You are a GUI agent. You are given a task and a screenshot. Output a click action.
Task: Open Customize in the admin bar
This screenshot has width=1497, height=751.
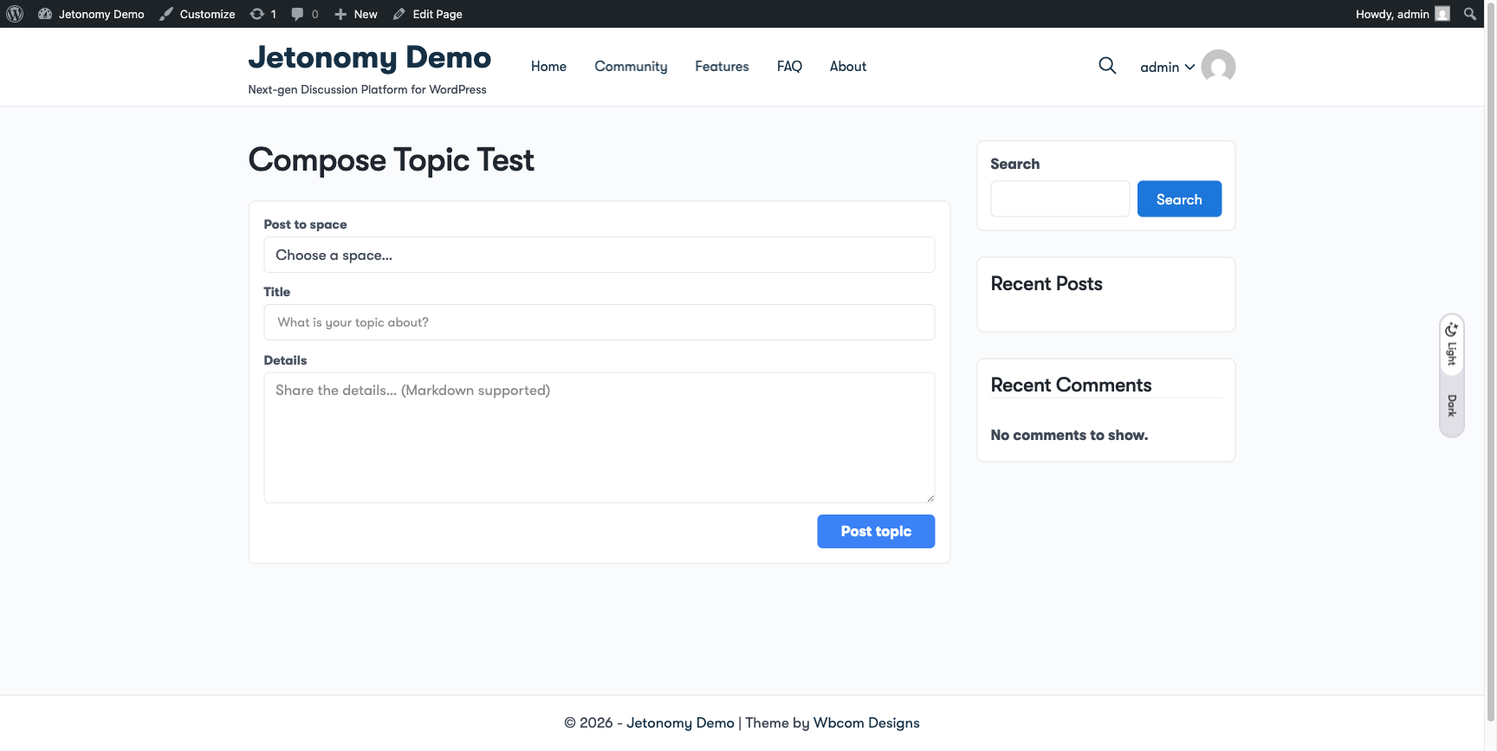198,14
